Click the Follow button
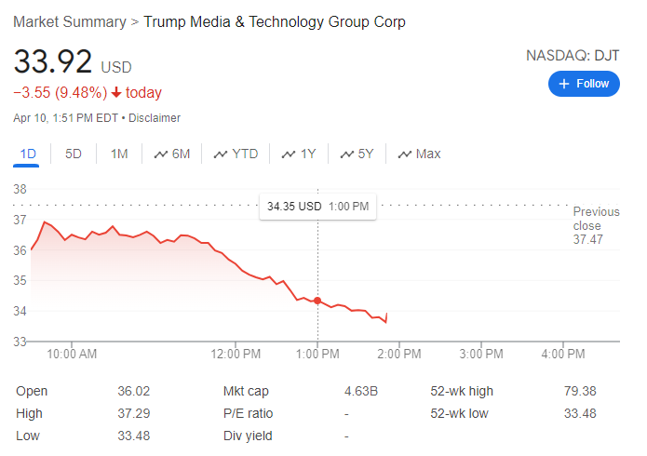Image resolution: width=647 pixels, height=456 pixels. tap(584, 84)
